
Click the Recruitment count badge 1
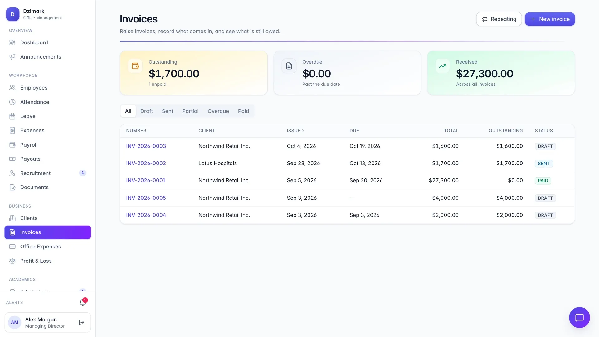[x=83, y=173]
